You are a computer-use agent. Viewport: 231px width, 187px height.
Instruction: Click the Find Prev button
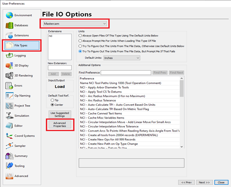pos(160,72)
